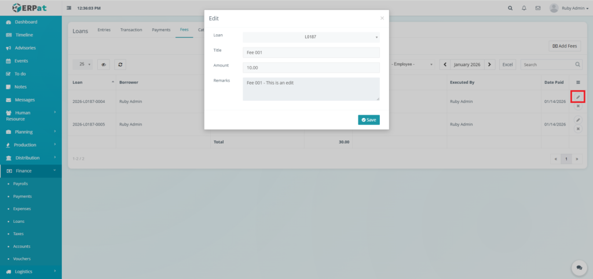This screenshot has width=593, height=279.
Task: Click pagination next arrows
Action: click(x=577, y=159)
